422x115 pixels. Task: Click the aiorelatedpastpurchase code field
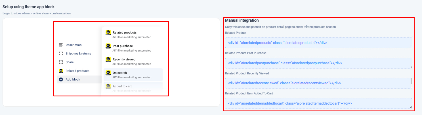[319, 63]
